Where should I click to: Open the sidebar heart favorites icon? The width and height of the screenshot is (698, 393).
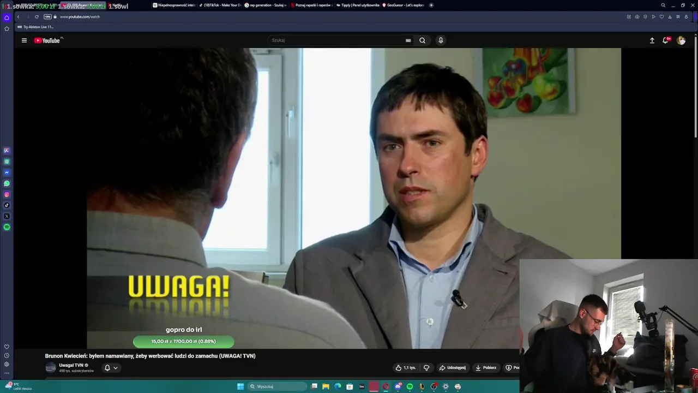coord(7,347)
